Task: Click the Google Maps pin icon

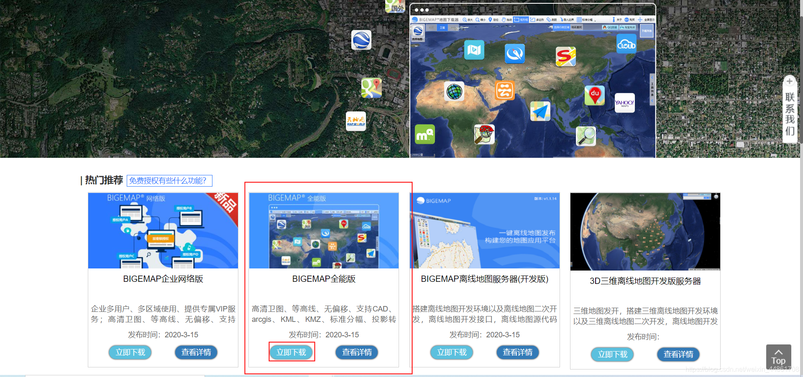Action: [x=371, y=88]
